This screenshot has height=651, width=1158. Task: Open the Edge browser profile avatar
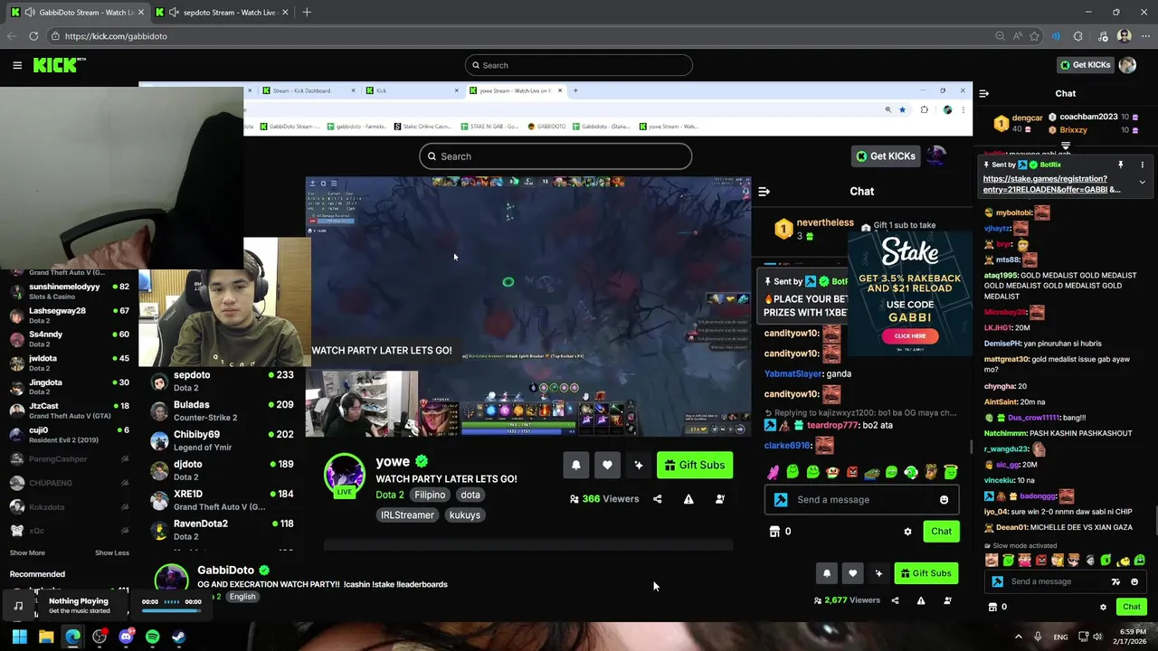(x=1124, y=36)
